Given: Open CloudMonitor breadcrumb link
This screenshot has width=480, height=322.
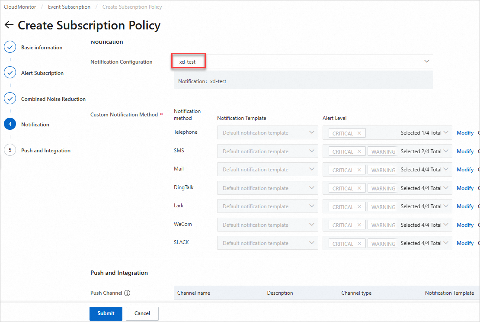Looking at the screenshot, I should pyautogui.click(x=20, y=7).
